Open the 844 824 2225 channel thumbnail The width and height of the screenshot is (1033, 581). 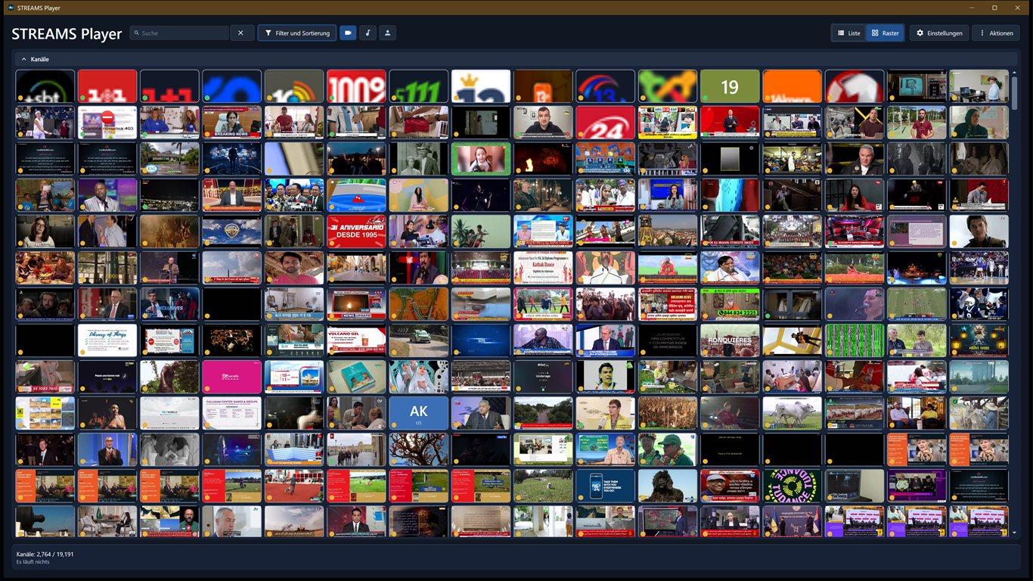pyautogui.click(x=730, y=304)
